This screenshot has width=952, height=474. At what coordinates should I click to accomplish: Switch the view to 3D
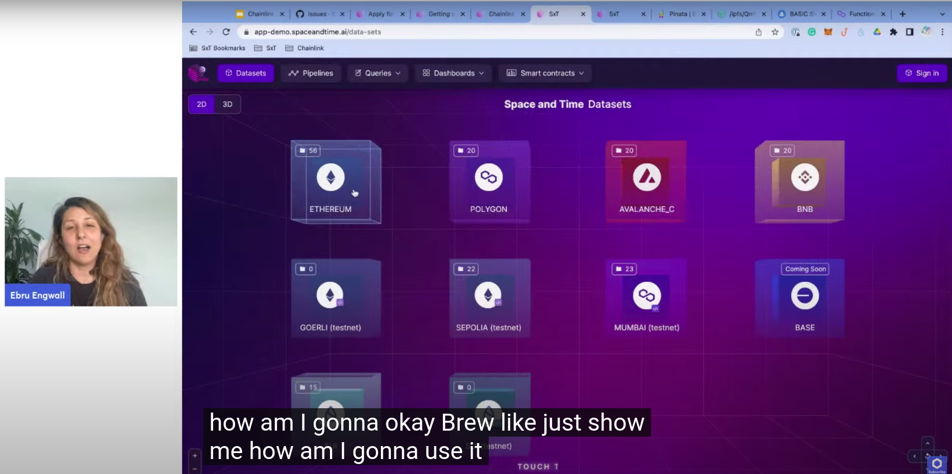pyautogui.click(x=228, y=104)
